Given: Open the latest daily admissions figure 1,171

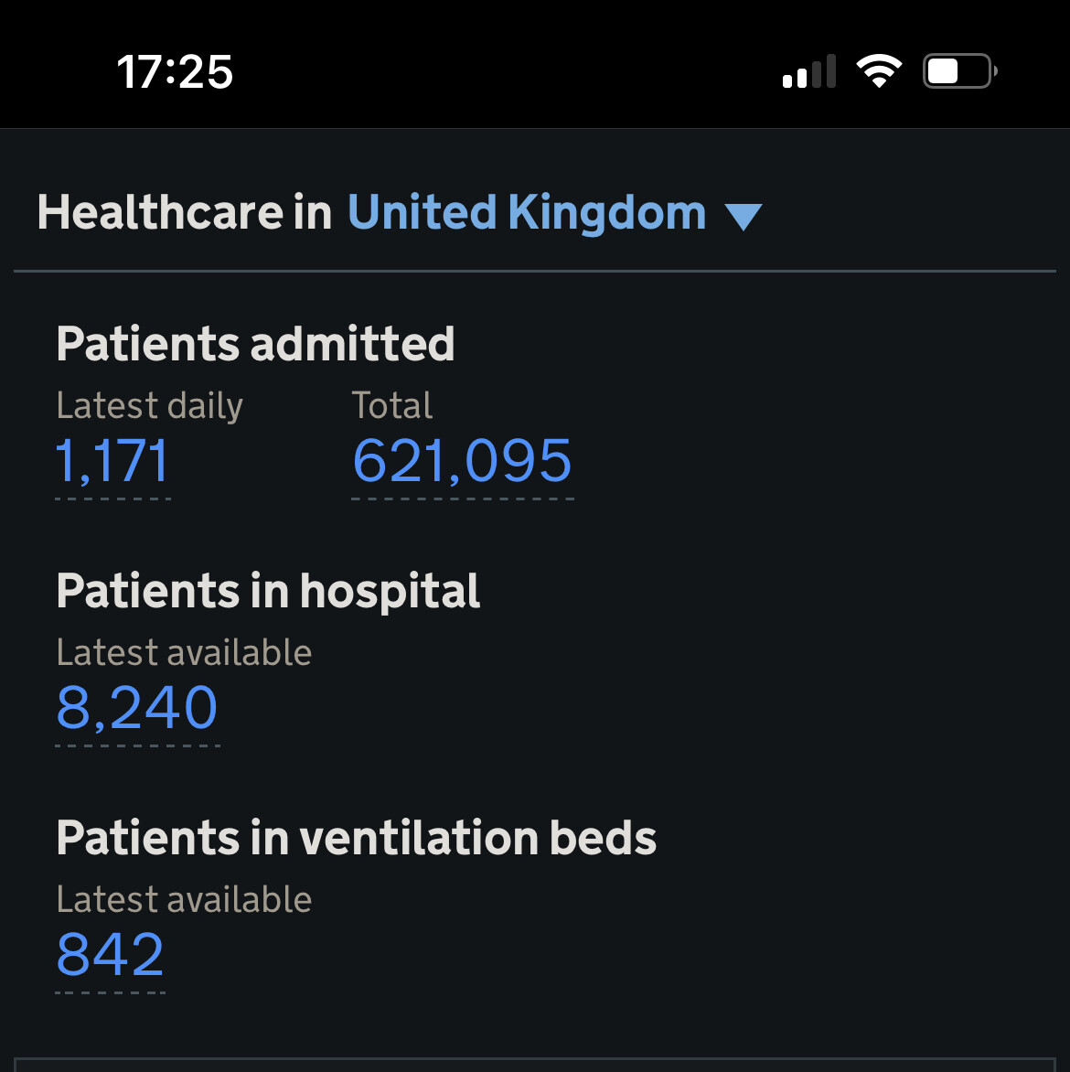Looking at the screenshot, I should point(112,461).
